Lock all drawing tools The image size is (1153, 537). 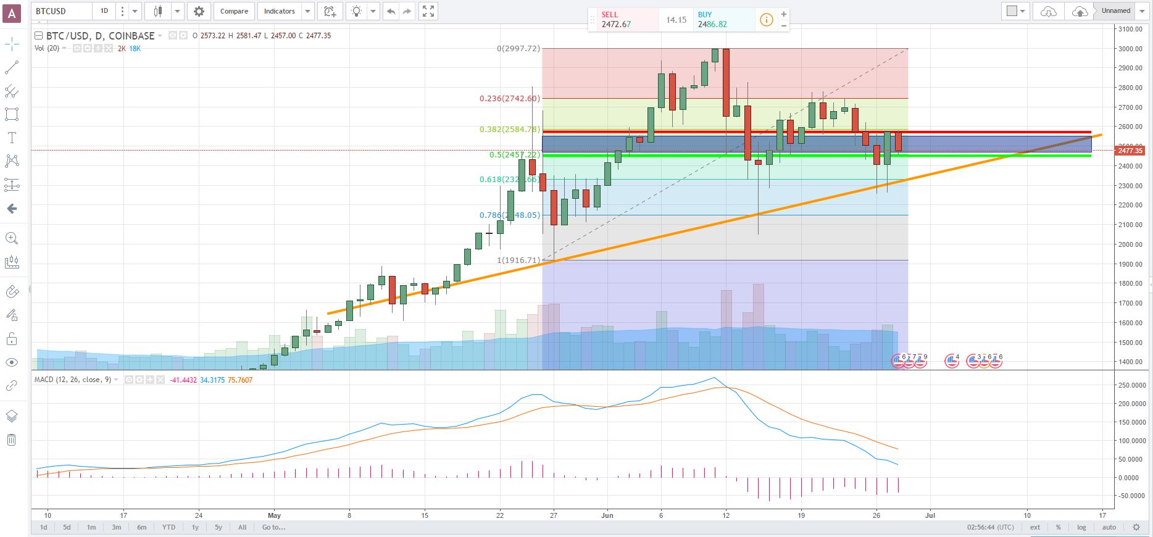pos(12,339)
